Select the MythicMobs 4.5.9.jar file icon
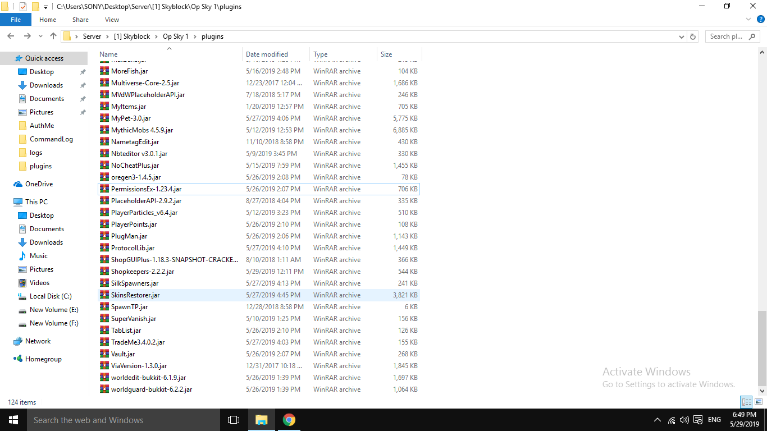The image size is (767, 431). [104, 130]
